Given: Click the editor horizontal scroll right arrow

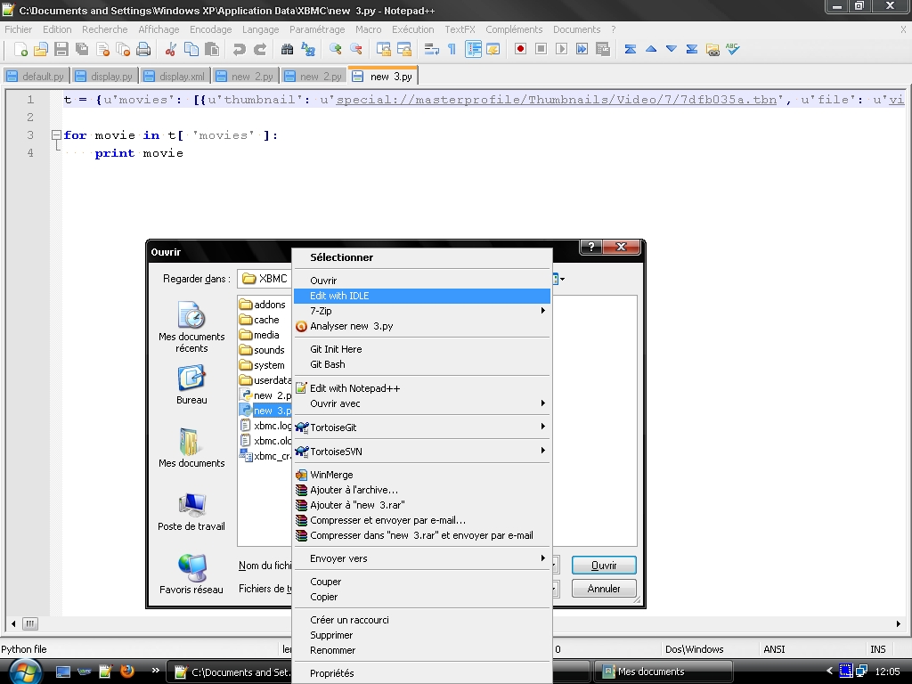Looking at the screenshot, I should 899,623.
